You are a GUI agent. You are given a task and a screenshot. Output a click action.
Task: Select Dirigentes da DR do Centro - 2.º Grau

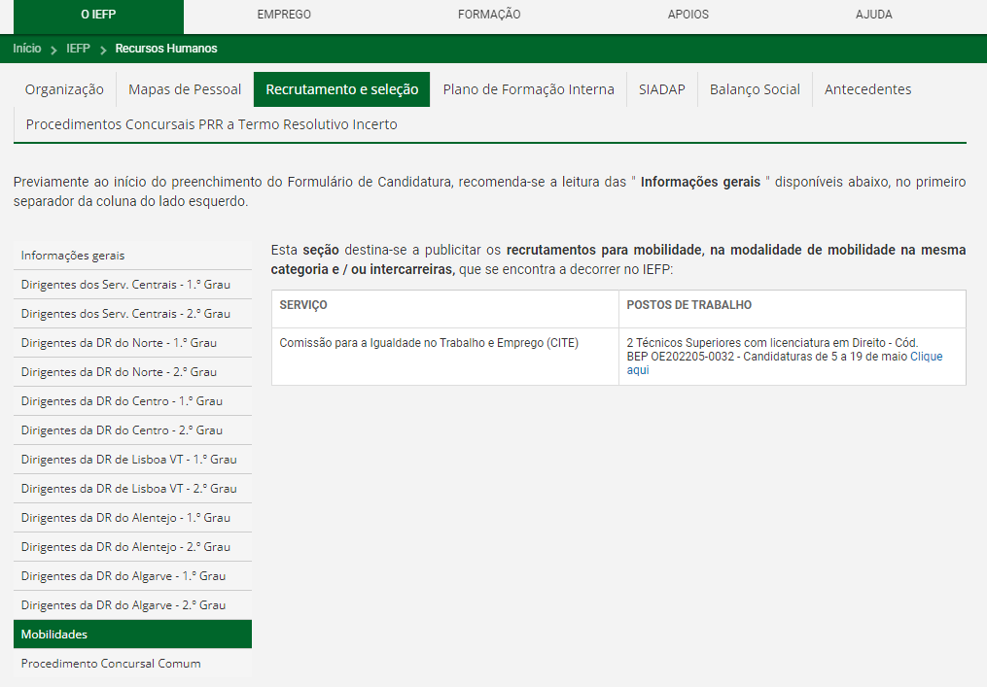[x=122, y=430]
